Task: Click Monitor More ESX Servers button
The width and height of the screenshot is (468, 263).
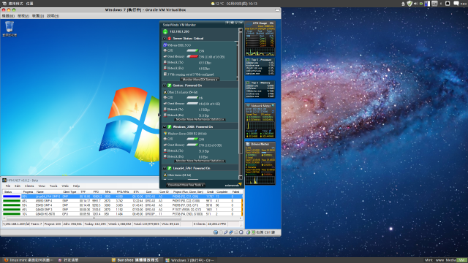Action: click(200, 80)
